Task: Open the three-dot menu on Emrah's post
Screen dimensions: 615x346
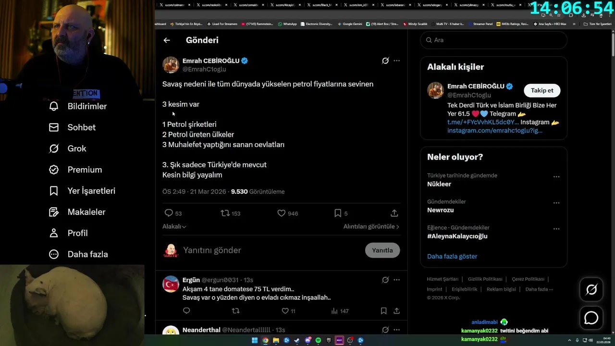Action: (x=396, y=61)
